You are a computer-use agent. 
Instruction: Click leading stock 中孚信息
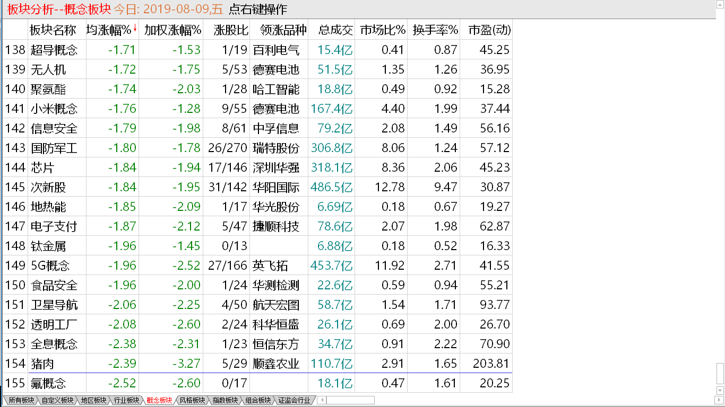point(276,128)
